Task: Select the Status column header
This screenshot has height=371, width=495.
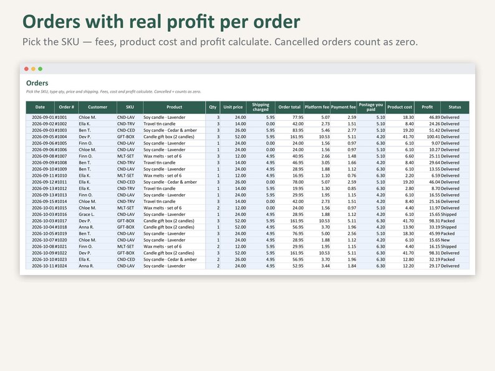Action: (454, 107)
